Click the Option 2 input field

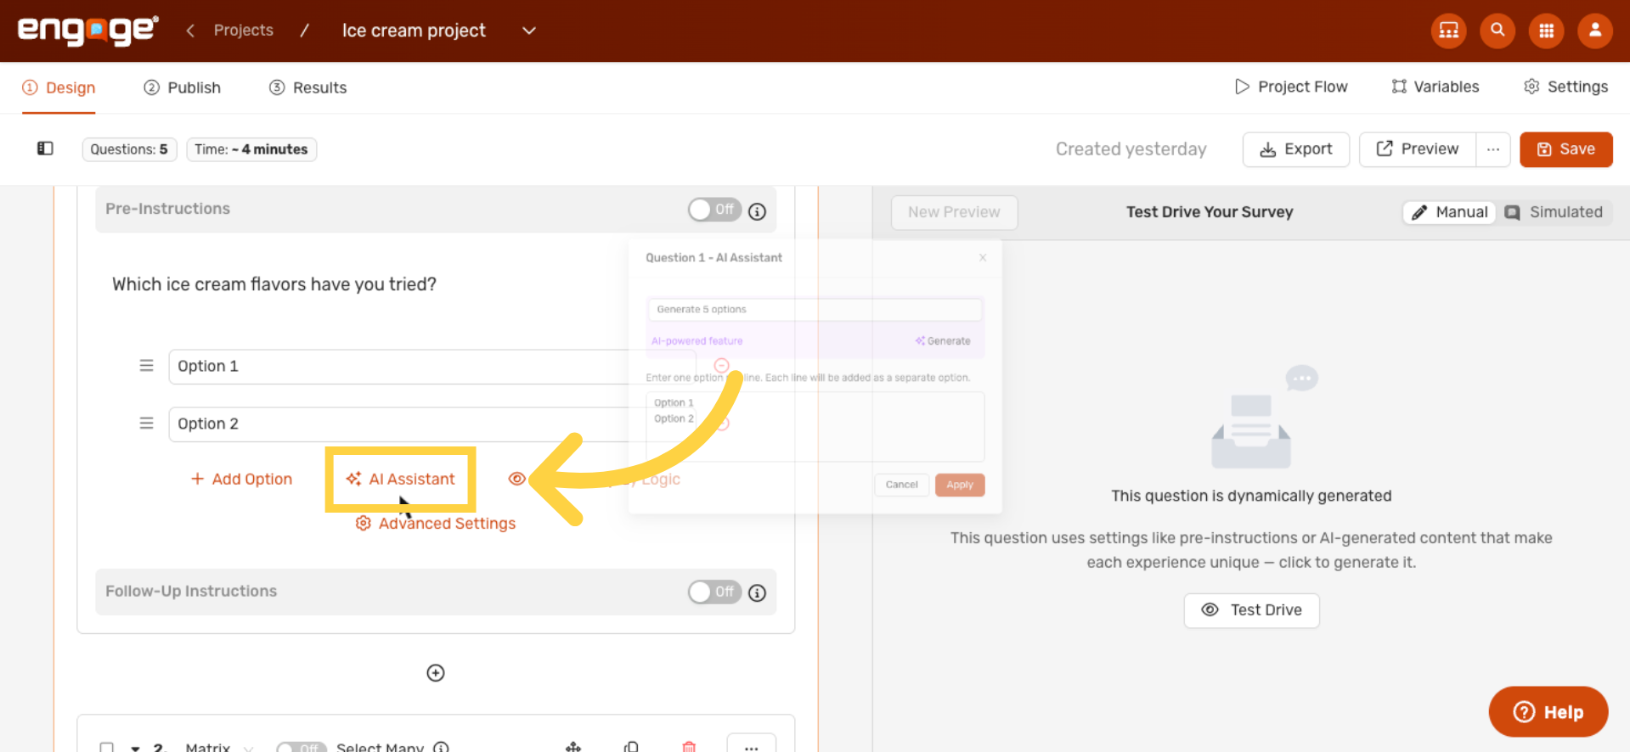point(431,424)
